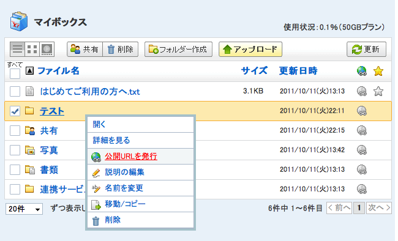This screenshot has height=241, width=398.
Task: Open the 写真 folder link
Action: tap(49, 150)
